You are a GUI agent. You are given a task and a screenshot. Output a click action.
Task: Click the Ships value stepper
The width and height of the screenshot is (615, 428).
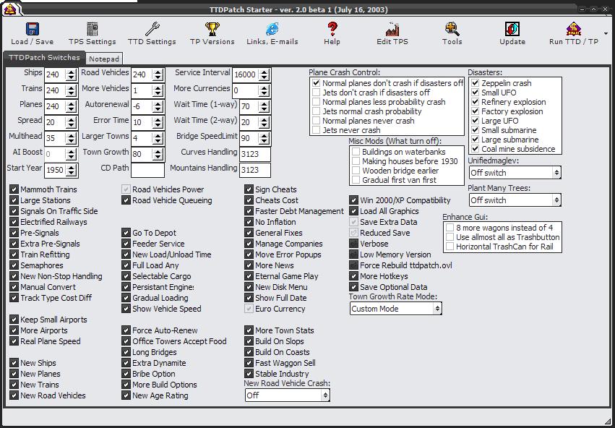coord(71,74)
